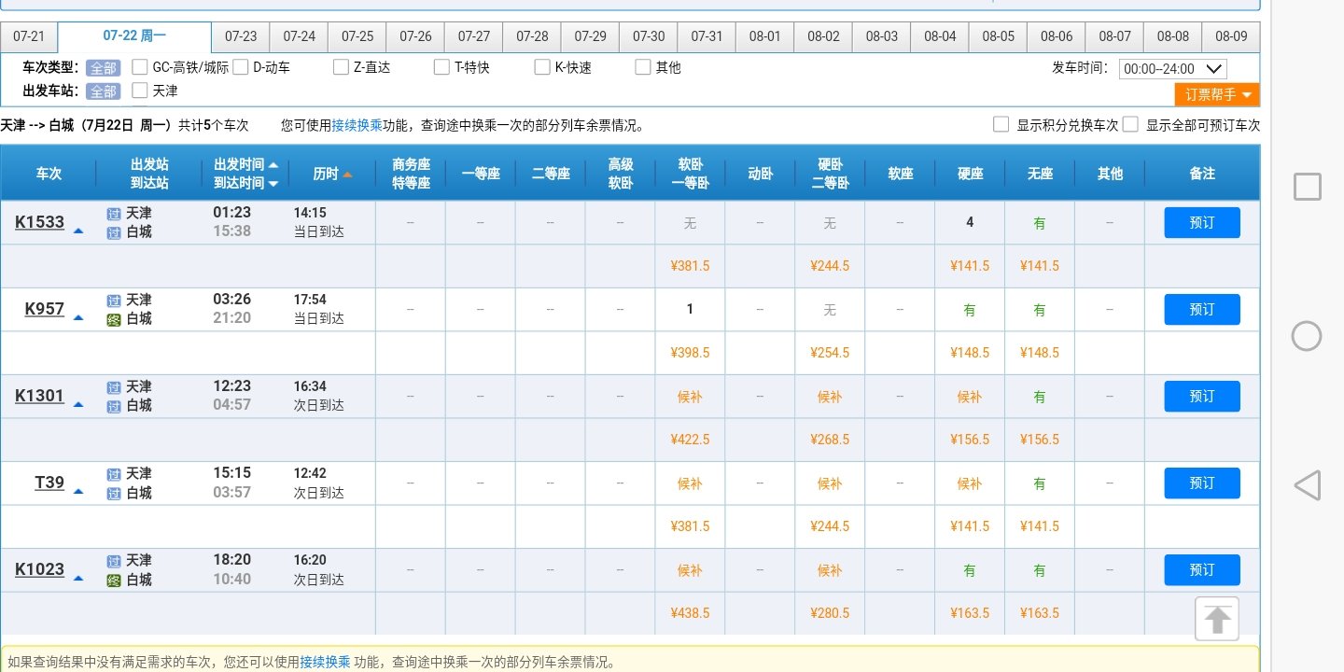Select the 07-23 date tab
The height and width of the screenshot is (672, 1344).
point(241,36)
